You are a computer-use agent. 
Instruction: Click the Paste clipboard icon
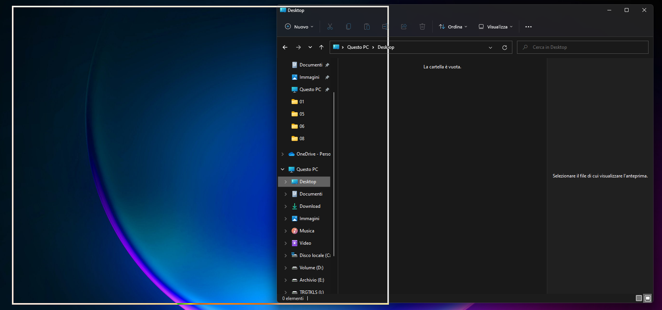click(x=367, y=27)
